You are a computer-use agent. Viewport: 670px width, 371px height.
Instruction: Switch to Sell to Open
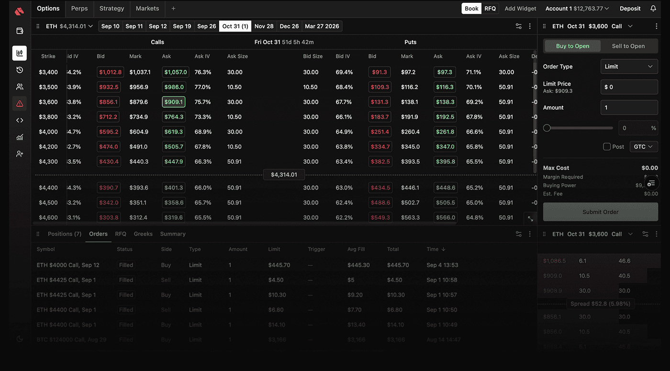click(628, 46)
